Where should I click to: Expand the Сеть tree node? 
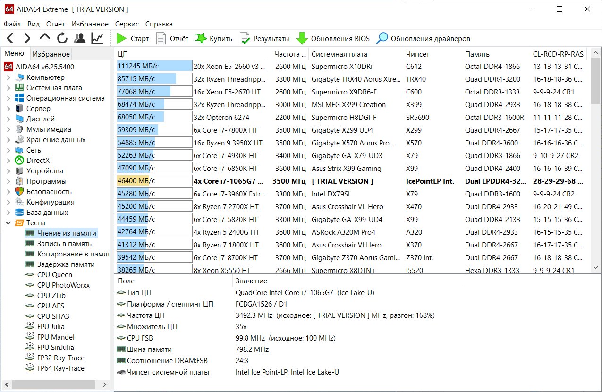[8, 150]
